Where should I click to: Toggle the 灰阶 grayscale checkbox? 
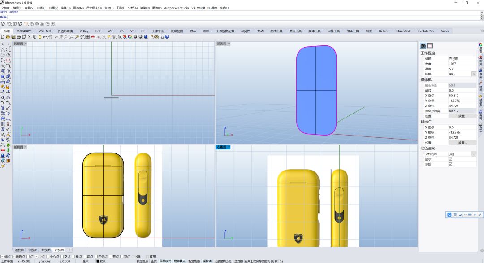(450, 164)
